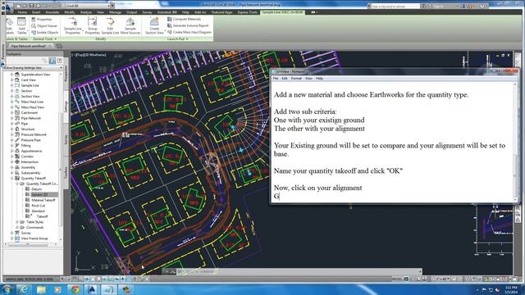Expand the Pipe Network tree node
Viewport: 525px width, 295px height.
12,118
